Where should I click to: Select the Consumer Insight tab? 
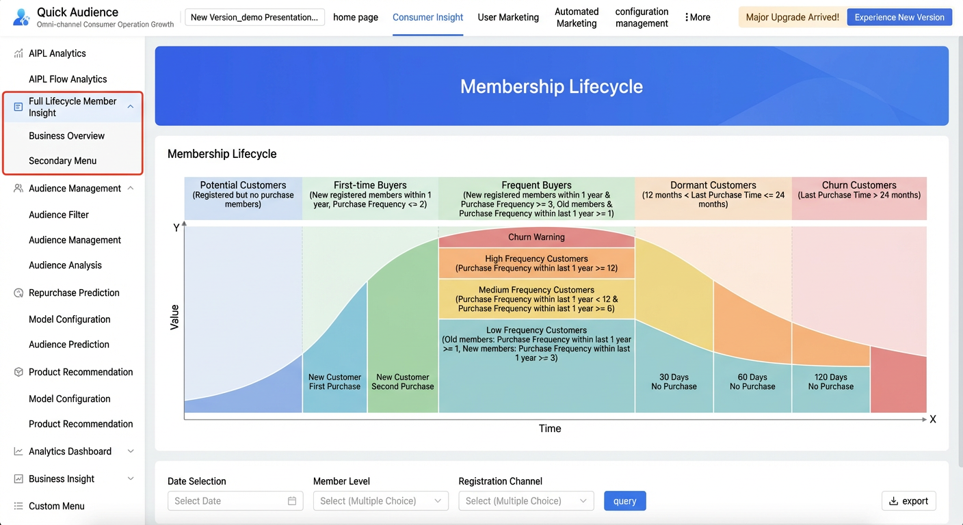pos(428,17)
